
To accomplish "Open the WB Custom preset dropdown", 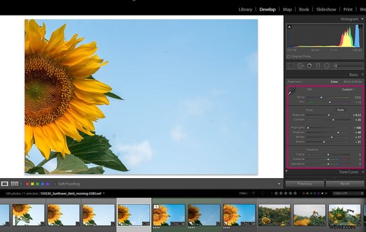I will pos(349,90).
